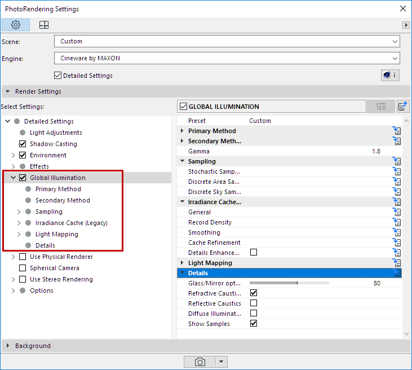This screenshot has width=412, height=370.
Task: Expand Effects tree node
Action: (13, 166)
